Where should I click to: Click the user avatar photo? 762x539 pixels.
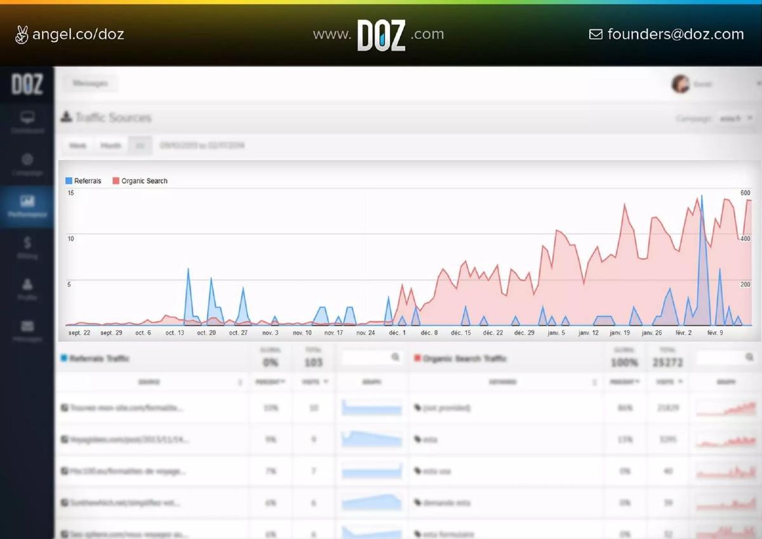click(681, 84)
